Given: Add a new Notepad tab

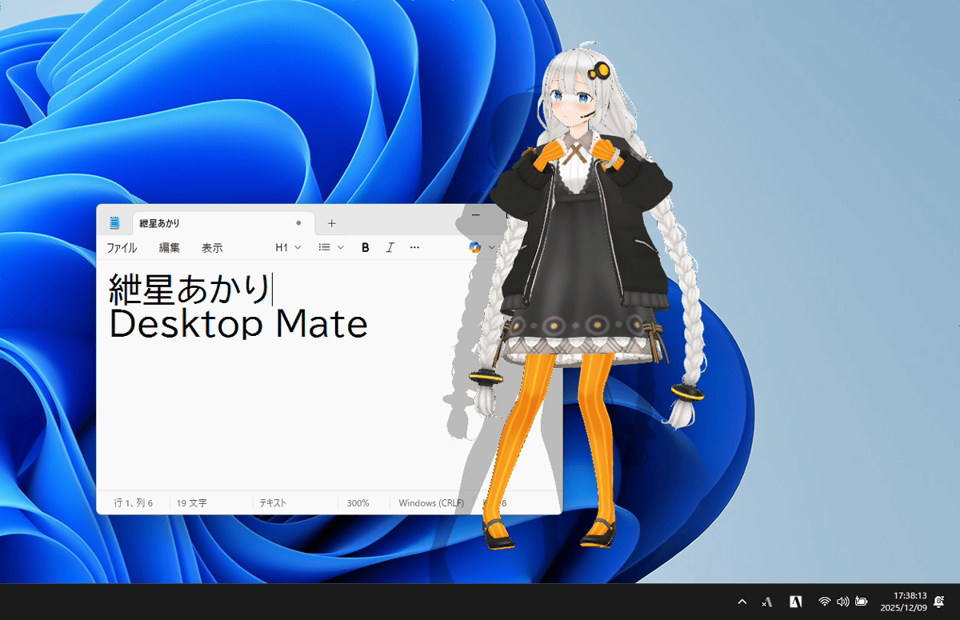Looking at the screenshot, I should [332, 223].
